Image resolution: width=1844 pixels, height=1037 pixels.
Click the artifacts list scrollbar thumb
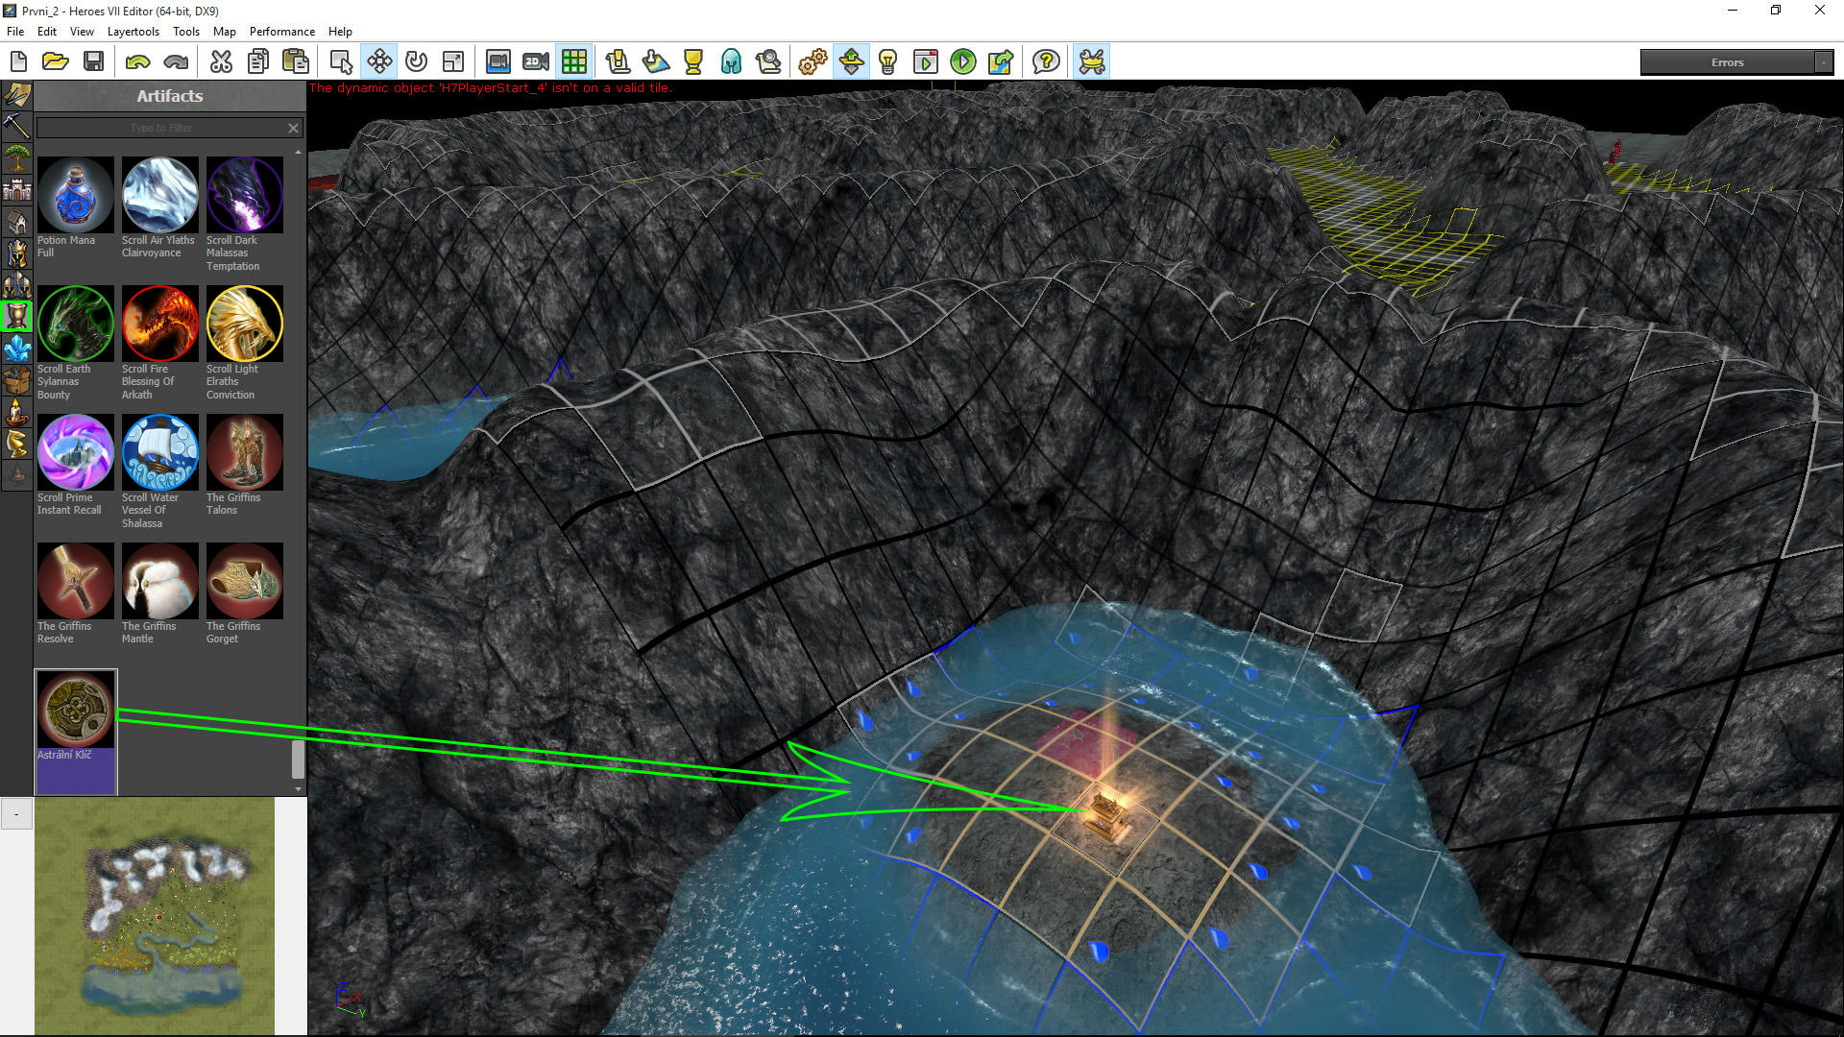(298, 759)
